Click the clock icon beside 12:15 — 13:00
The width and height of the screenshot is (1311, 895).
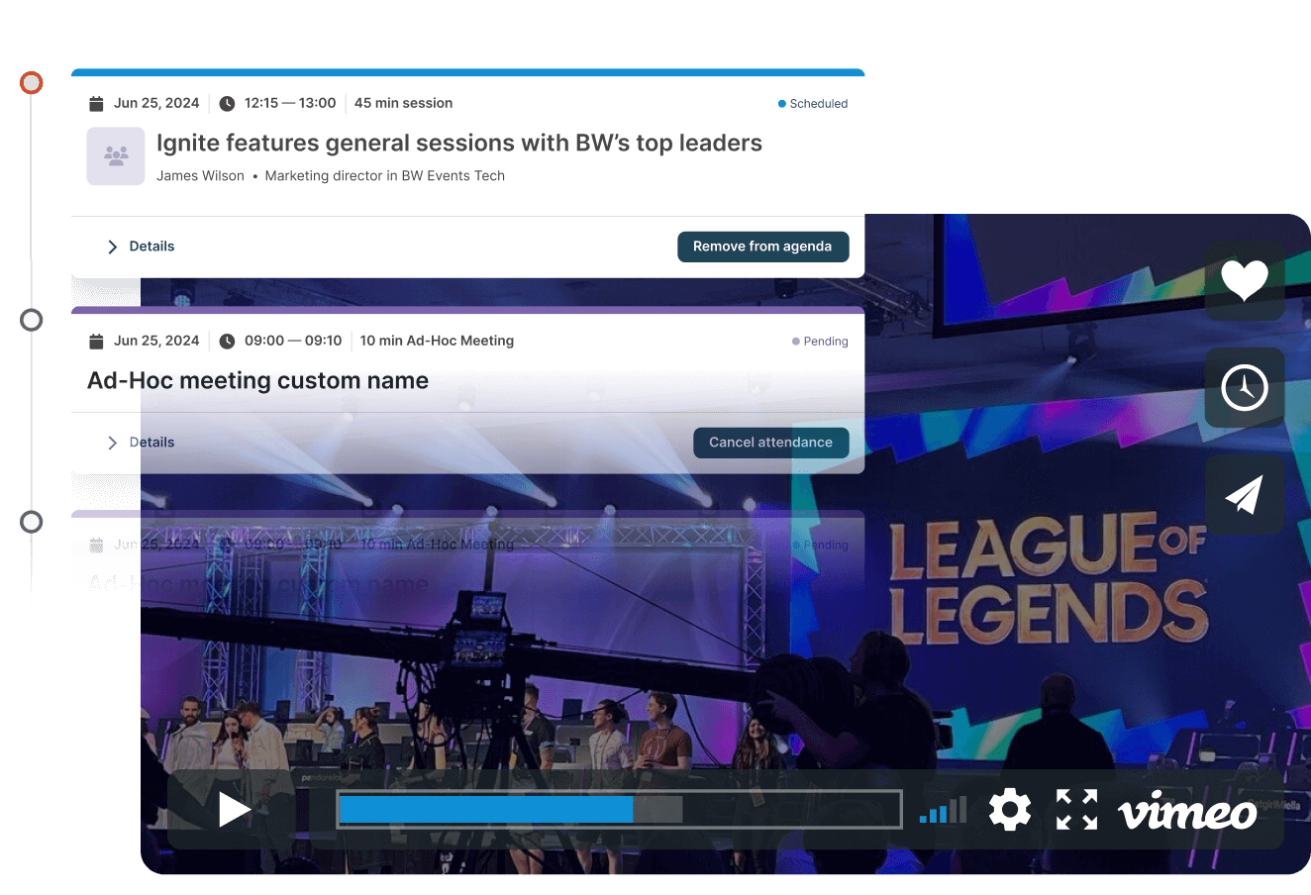[x=227, y=103]
